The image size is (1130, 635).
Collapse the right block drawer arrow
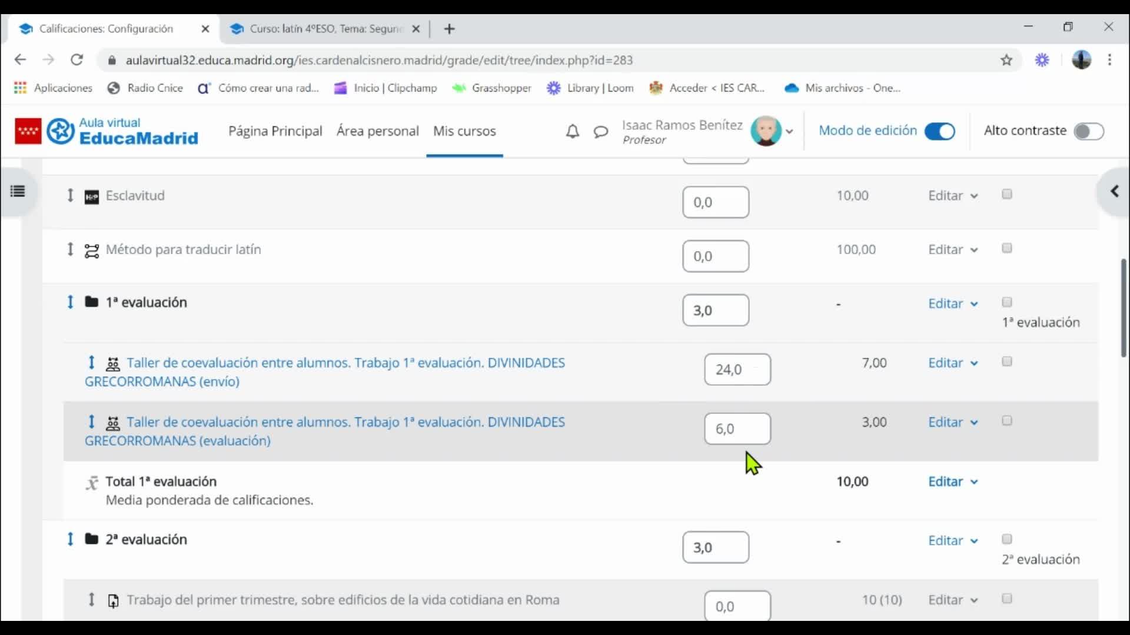(x=1114, y=191)
